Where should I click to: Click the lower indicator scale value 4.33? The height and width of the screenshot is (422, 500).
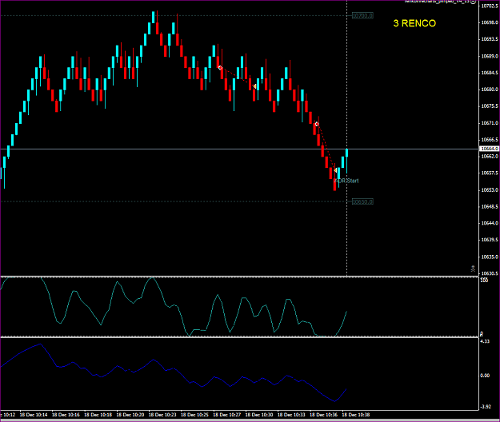(485, 341)
